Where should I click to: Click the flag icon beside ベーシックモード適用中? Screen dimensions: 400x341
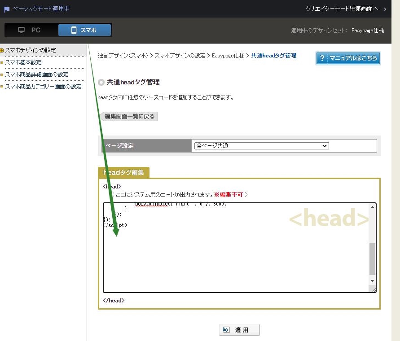(x=7, y=9)
